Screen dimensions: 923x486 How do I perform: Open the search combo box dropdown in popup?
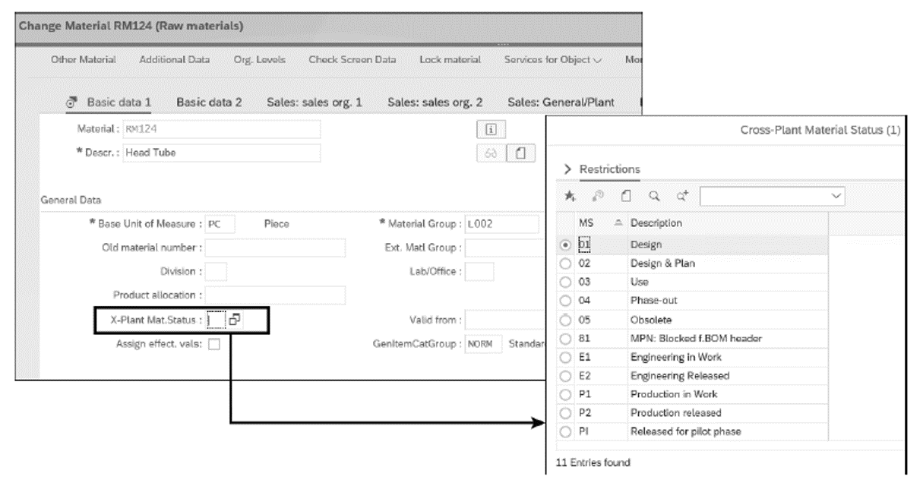(836, 196)
